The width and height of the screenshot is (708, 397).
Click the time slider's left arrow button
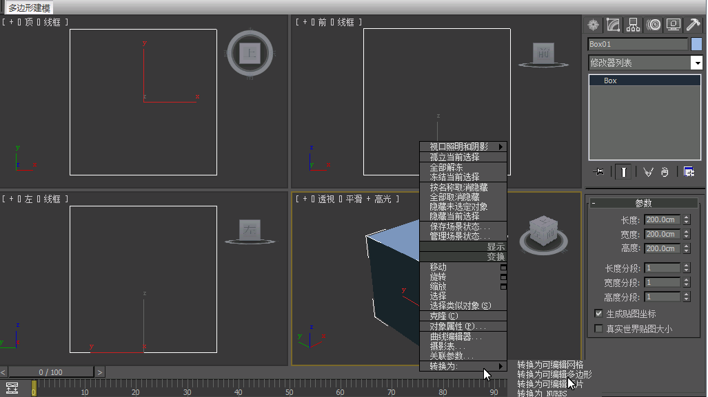[3, 372]
